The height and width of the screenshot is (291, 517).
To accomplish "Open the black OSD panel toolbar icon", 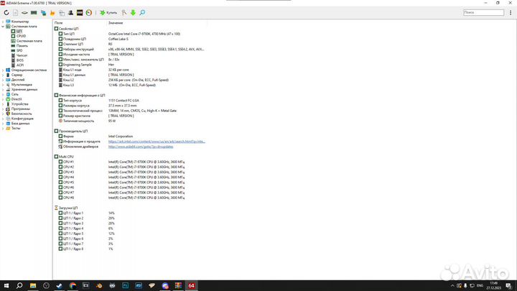I will pos(80,12).
